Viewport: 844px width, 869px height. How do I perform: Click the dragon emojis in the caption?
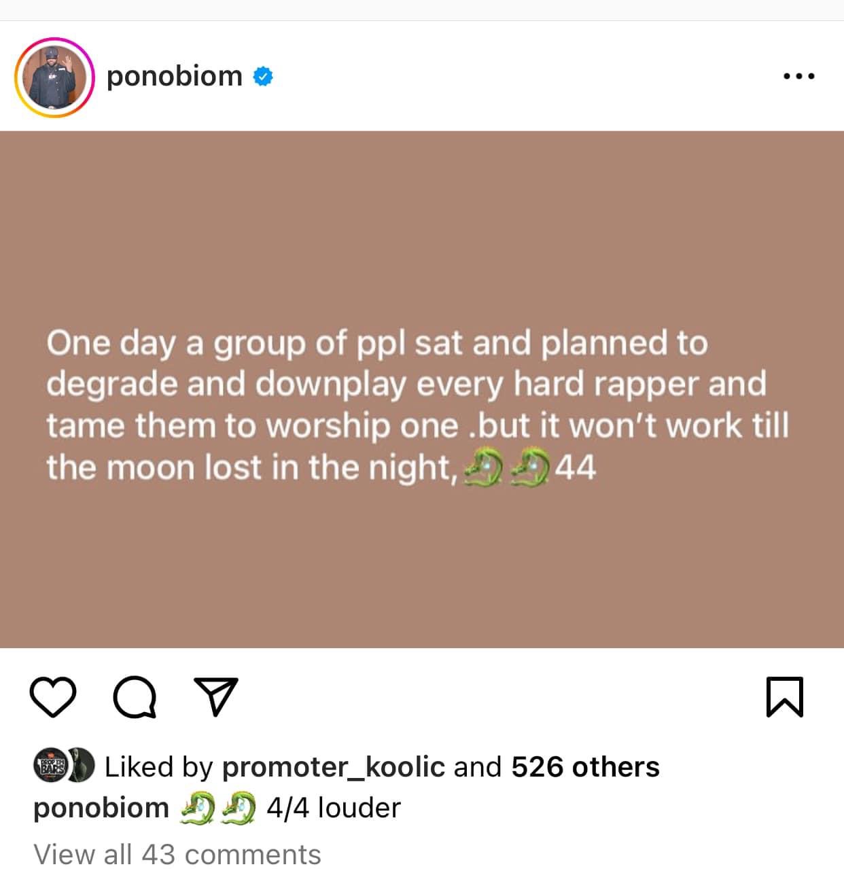217,808
